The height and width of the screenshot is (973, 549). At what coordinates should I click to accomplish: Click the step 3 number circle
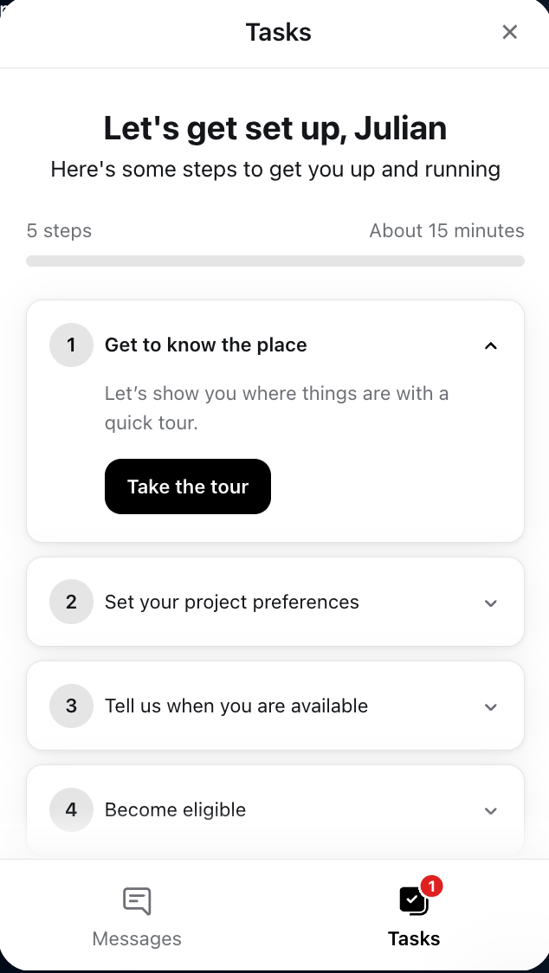point(71,706)
